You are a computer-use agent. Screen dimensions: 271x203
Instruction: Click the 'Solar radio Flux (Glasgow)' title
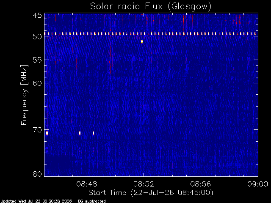tap(151, 7)
